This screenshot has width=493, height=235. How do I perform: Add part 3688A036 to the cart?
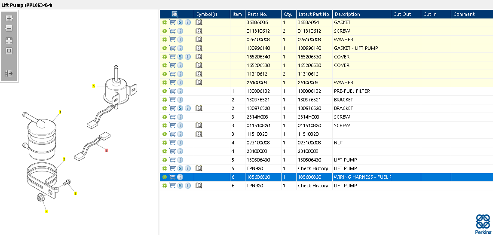pos(172,22)
